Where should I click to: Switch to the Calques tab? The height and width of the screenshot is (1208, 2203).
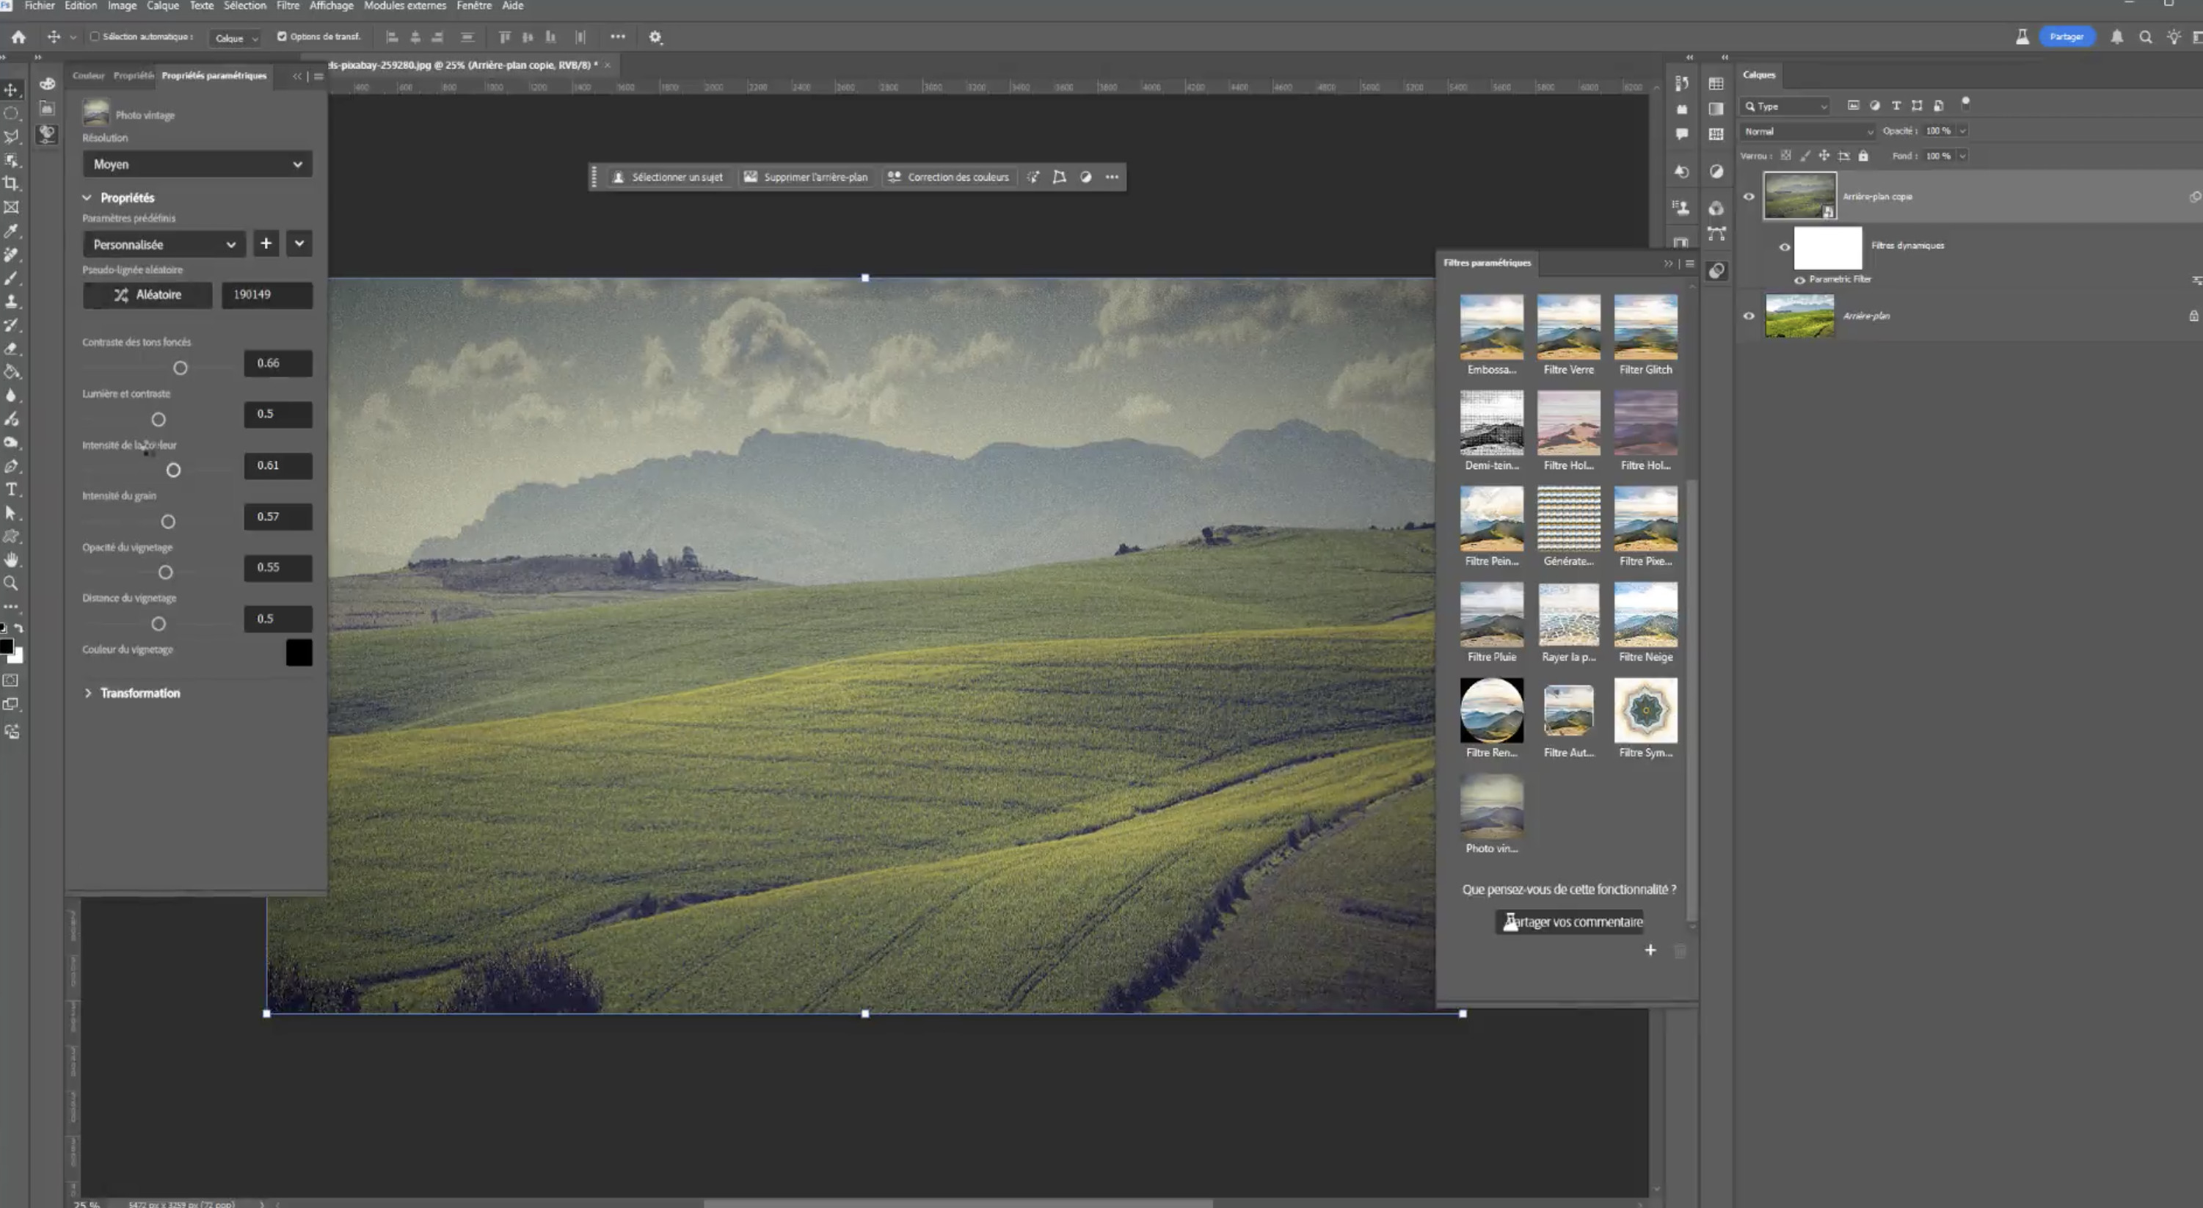(1759, 74)
